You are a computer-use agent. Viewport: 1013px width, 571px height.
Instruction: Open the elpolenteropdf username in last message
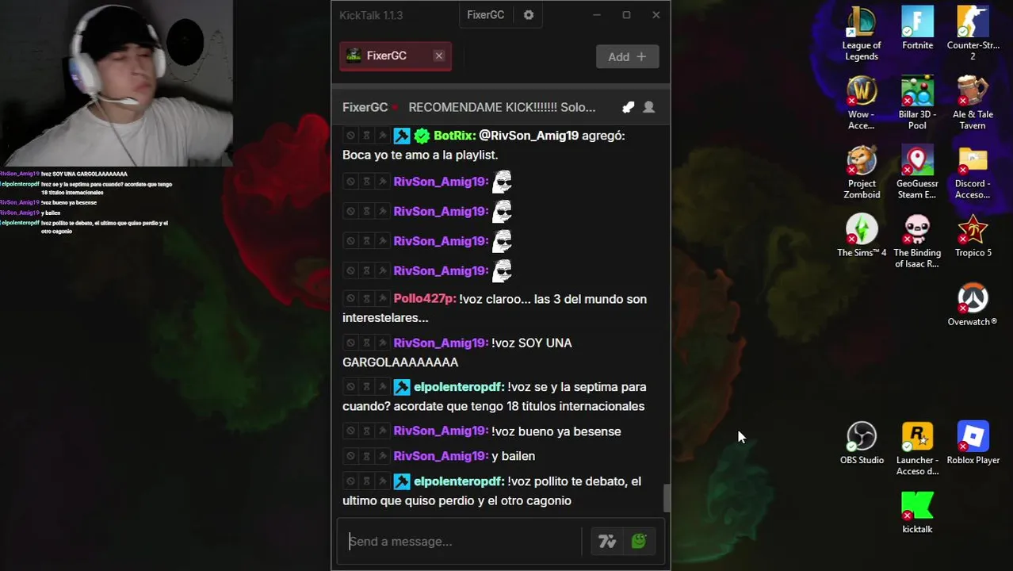(x=459, y=481)
